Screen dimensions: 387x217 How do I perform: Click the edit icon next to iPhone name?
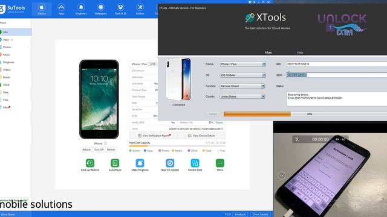tap(106, 143)
